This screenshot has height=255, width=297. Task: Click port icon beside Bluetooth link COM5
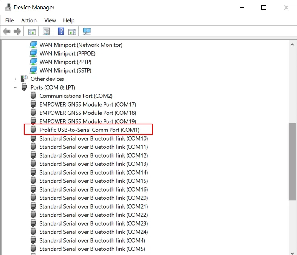[33, 249]
